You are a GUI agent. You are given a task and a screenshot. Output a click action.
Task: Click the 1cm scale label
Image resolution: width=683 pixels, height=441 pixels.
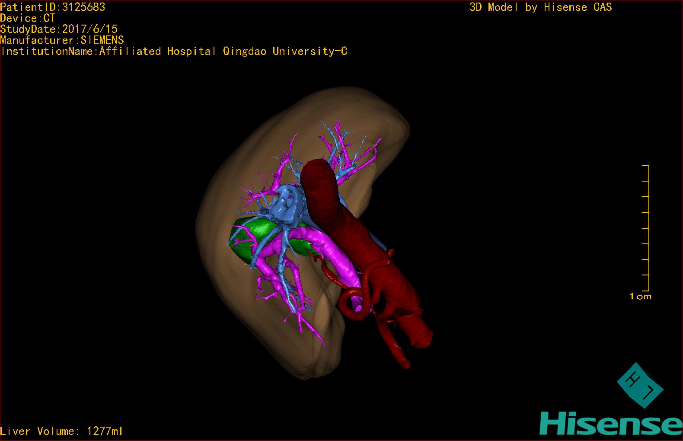(x=640, y=297)
